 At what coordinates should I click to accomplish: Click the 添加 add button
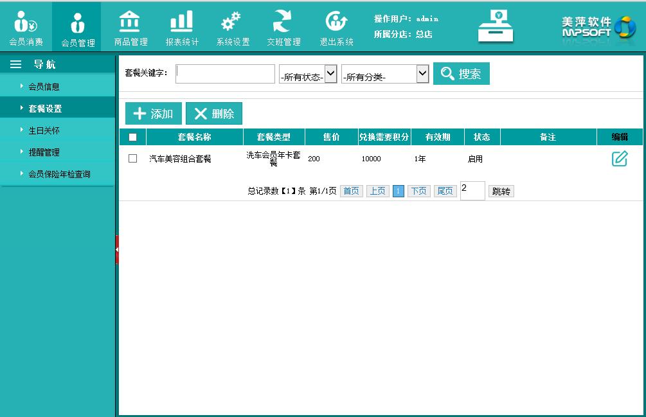pyautogui.click(x=154, y=114)
